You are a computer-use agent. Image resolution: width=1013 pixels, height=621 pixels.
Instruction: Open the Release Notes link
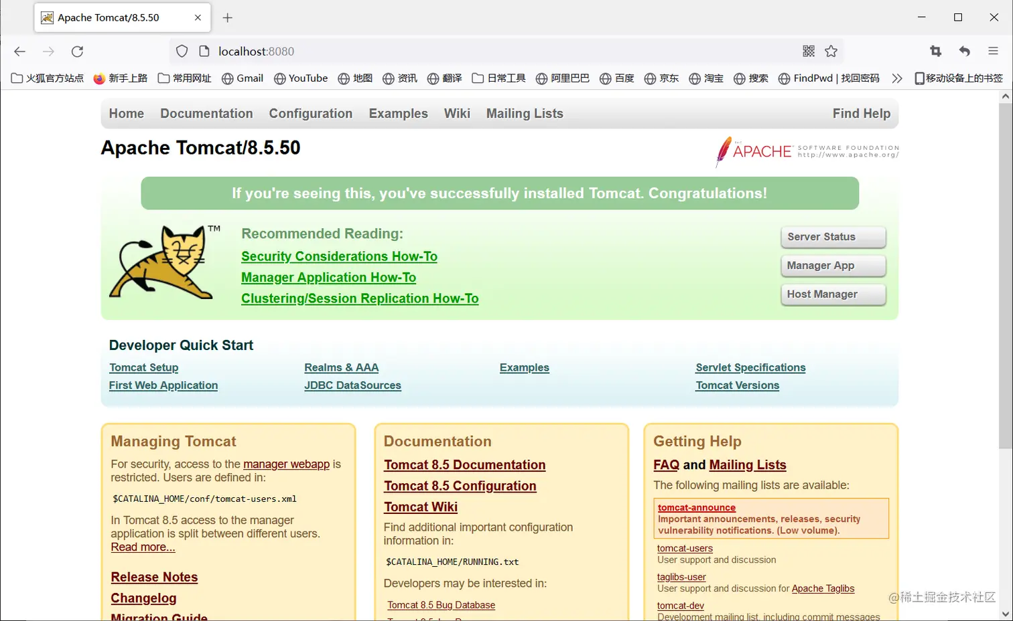point(154,578)
